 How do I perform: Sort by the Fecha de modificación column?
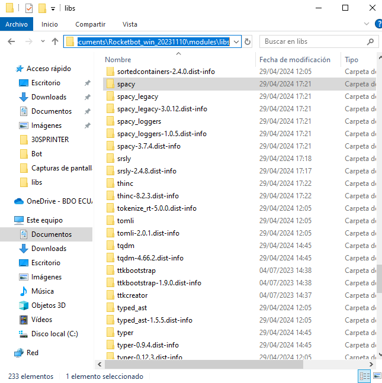pos(294,60)
